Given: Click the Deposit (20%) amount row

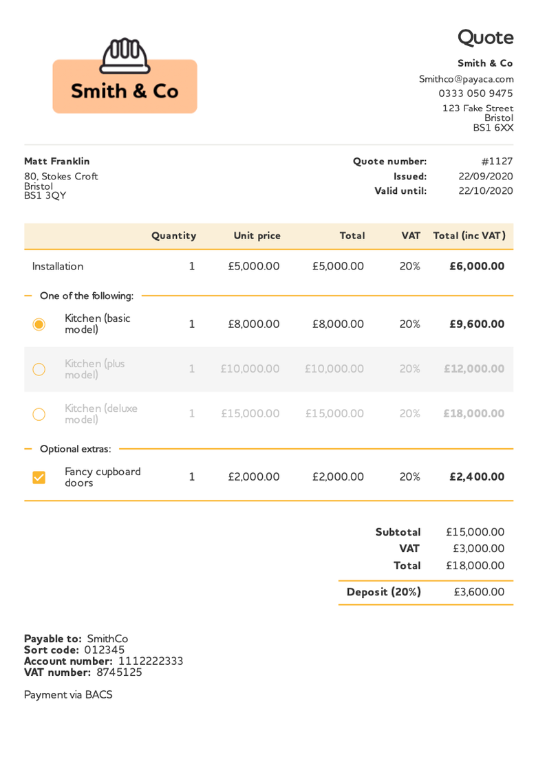Looking at the screenshot, I should (x=425, y=592).
